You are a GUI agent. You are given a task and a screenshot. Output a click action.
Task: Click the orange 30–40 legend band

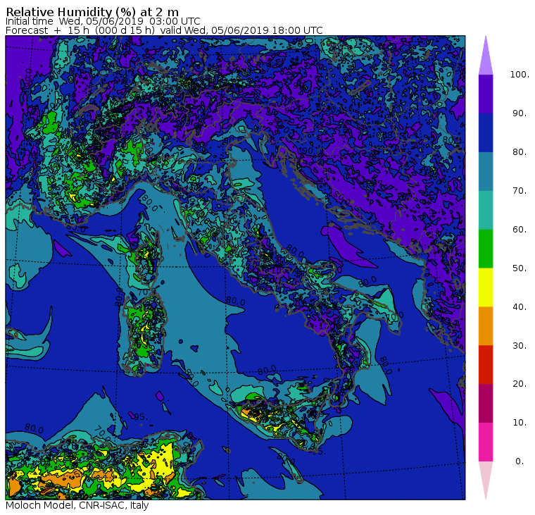pyautogui.click(x=486, y=326)
